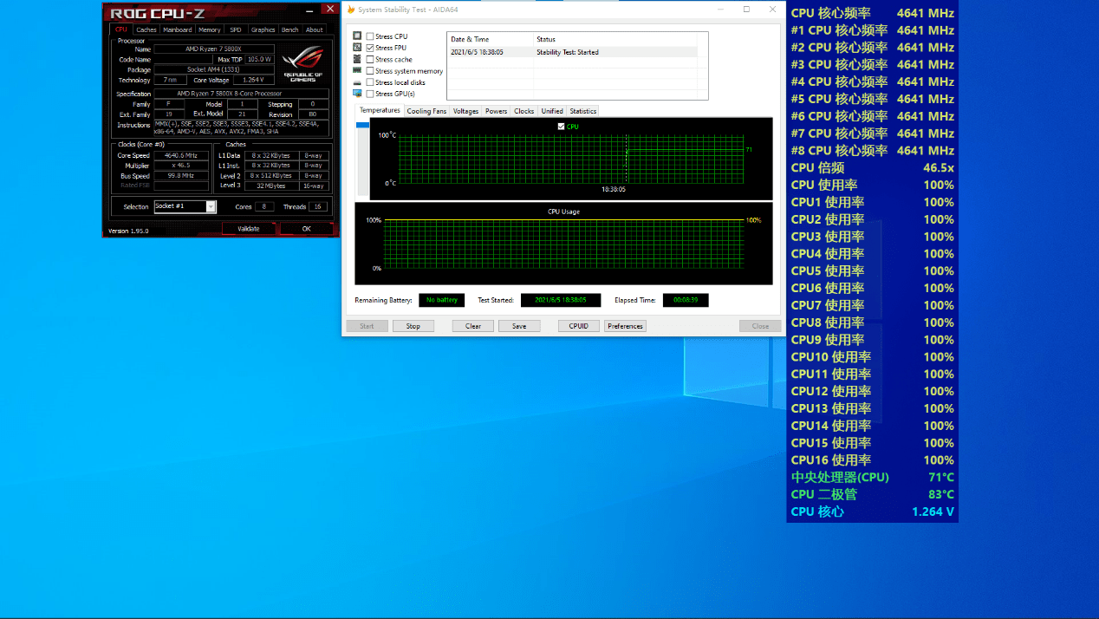The width and height of the screenshot is (1099, 619).
Task: Enable the Stress CPU checkbox
Action: click(x=370, y=36)
